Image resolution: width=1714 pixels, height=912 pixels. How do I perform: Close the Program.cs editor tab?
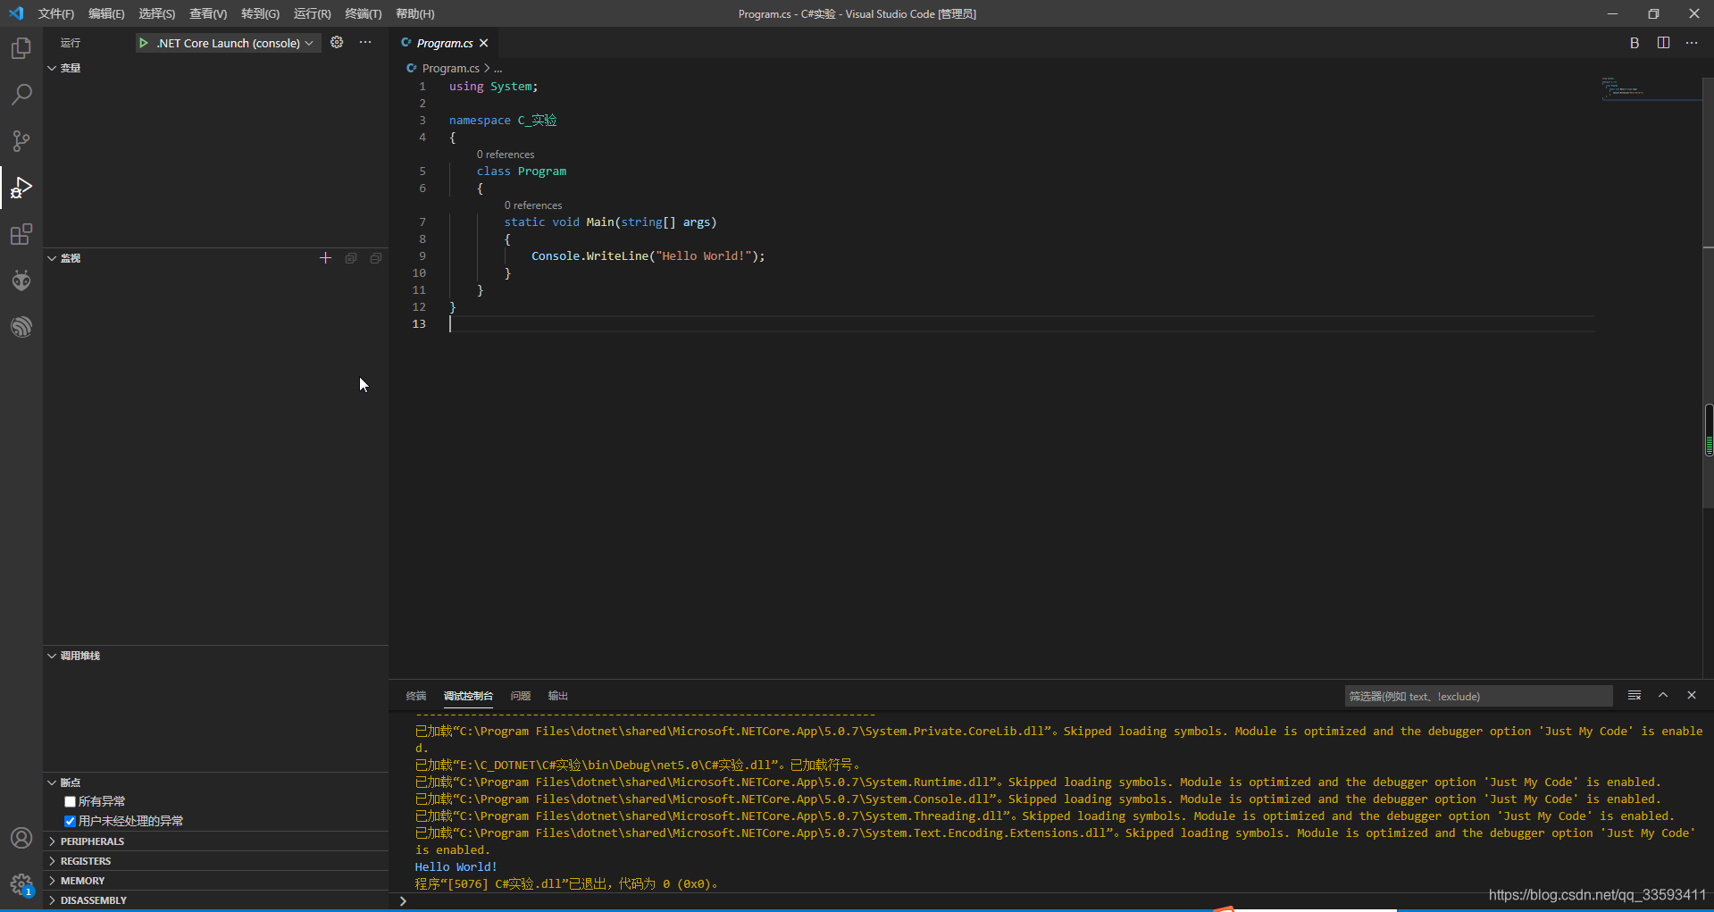click(x=484, y=43)
